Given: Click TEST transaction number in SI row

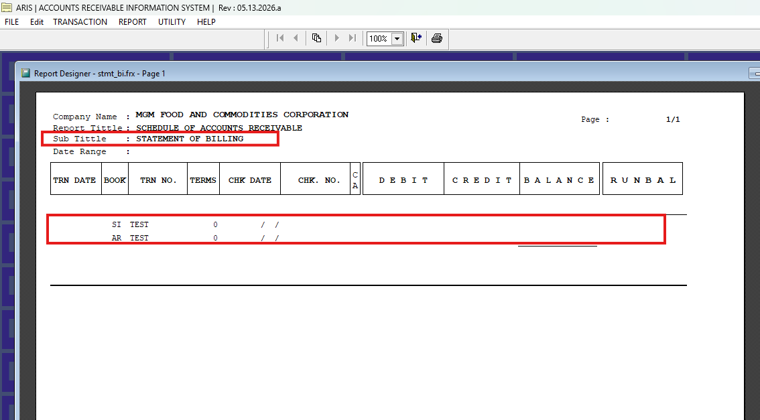Looking at the screenshot, I should coord(139,225).
